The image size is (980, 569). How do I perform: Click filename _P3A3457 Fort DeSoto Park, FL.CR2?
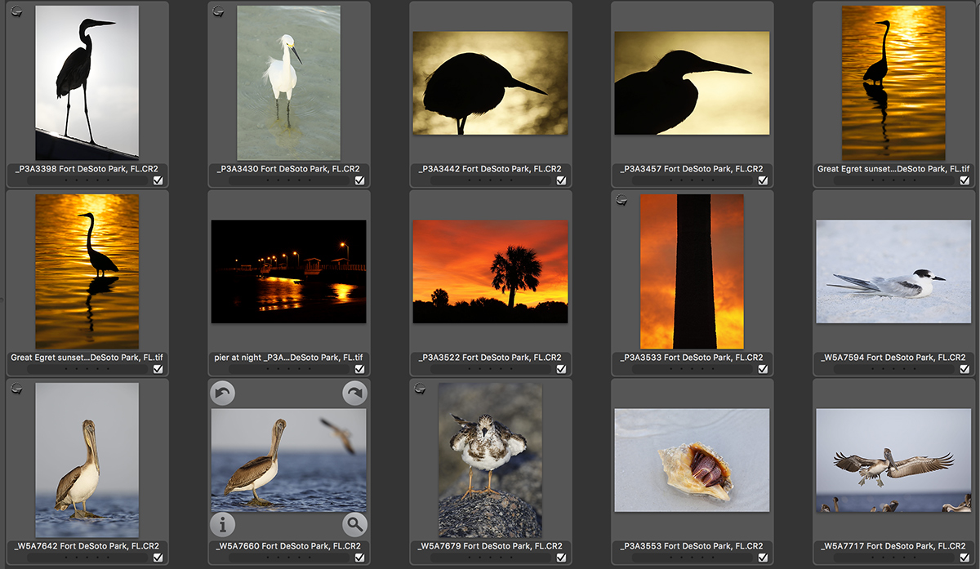point(692,169)
